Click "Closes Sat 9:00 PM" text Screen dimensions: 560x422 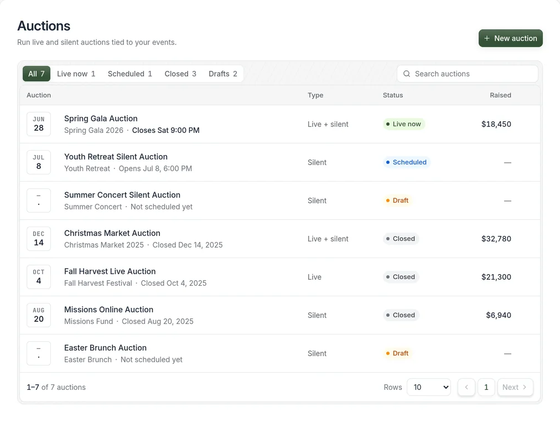tap(165, 131)
